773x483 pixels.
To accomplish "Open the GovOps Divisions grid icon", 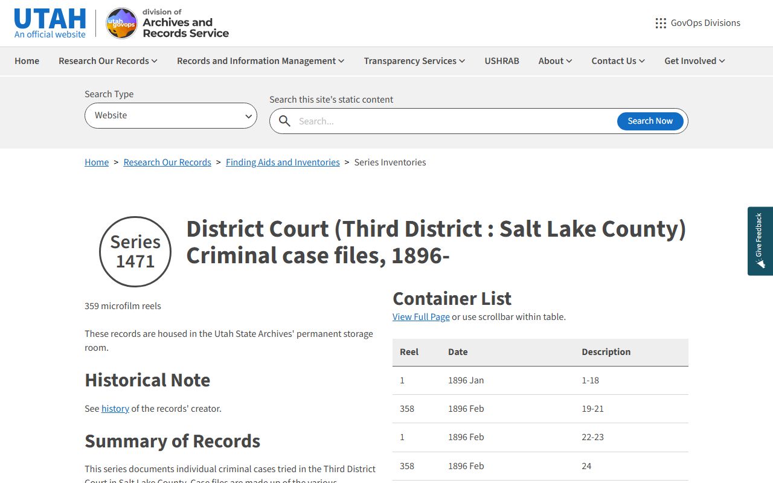I will click(x=661, y=23).
